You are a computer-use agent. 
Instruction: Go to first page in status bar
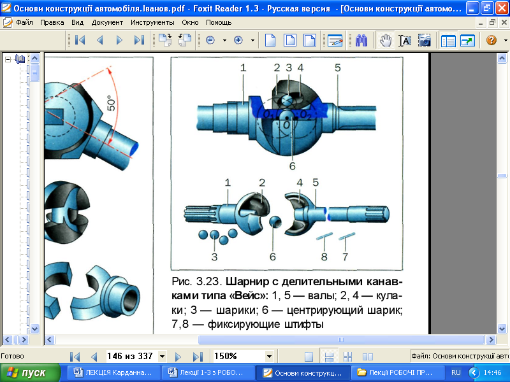point(75,357)
